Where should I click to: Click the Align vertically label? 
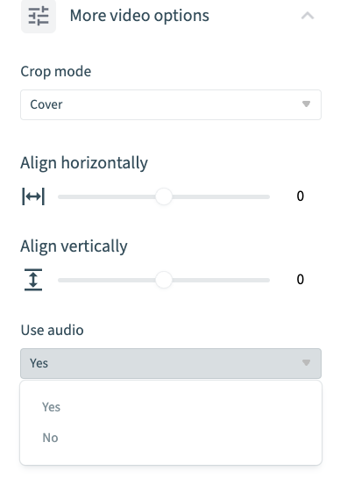point(74,246)
